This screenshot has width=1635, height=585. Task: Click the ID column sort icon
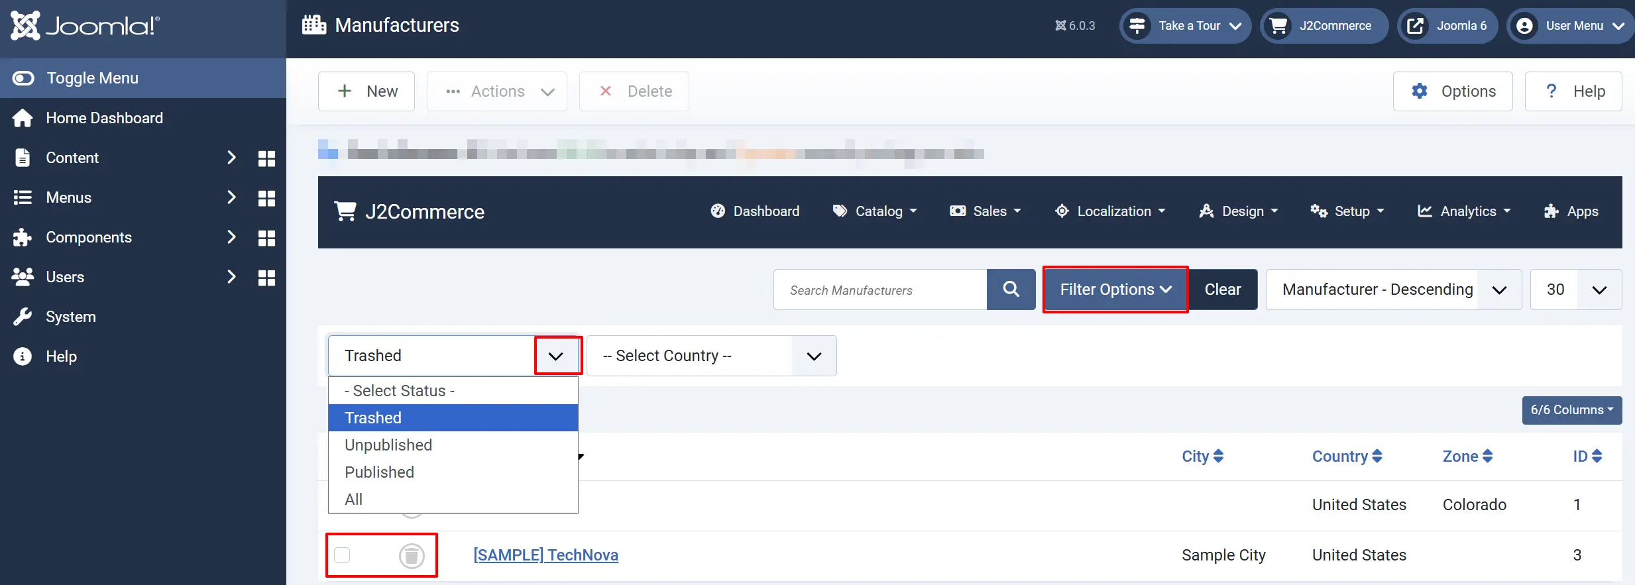point(1597,456)
